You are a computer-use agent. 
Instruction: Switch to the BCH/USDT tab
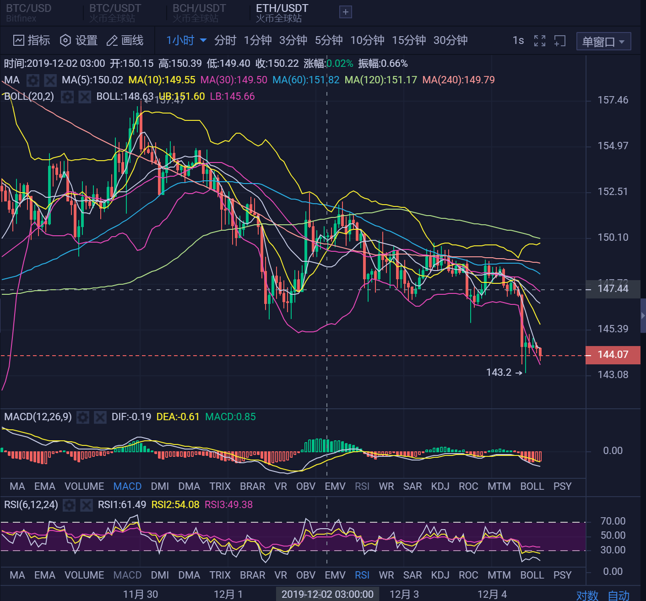pyautogui.click(x=199, y=13)
